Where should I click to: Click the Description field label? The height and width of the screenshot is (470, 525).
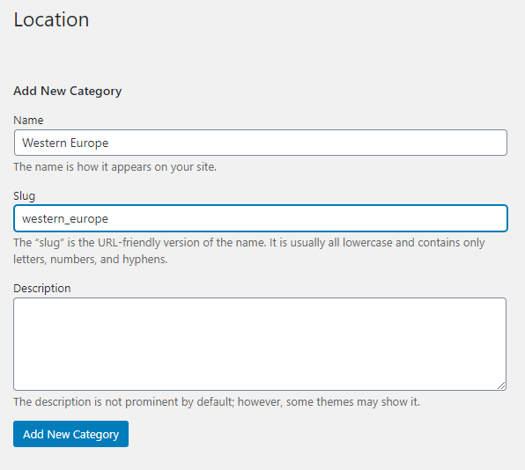click(42, 289)
